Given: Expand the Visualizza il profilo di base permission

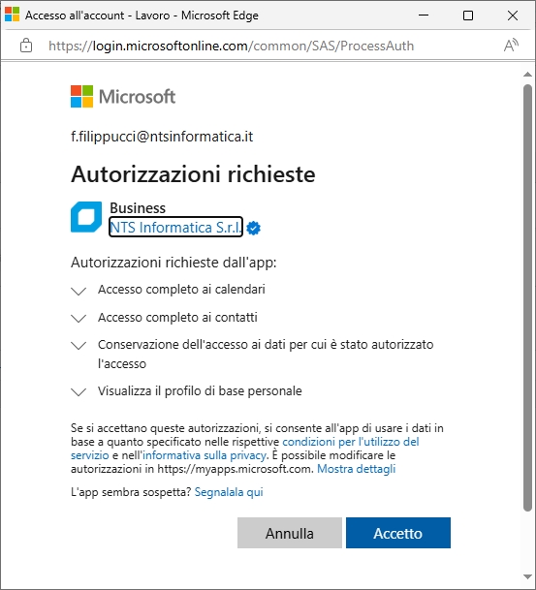Looking at the screenshot, I should pyautogui.click(x=79, y=391).
